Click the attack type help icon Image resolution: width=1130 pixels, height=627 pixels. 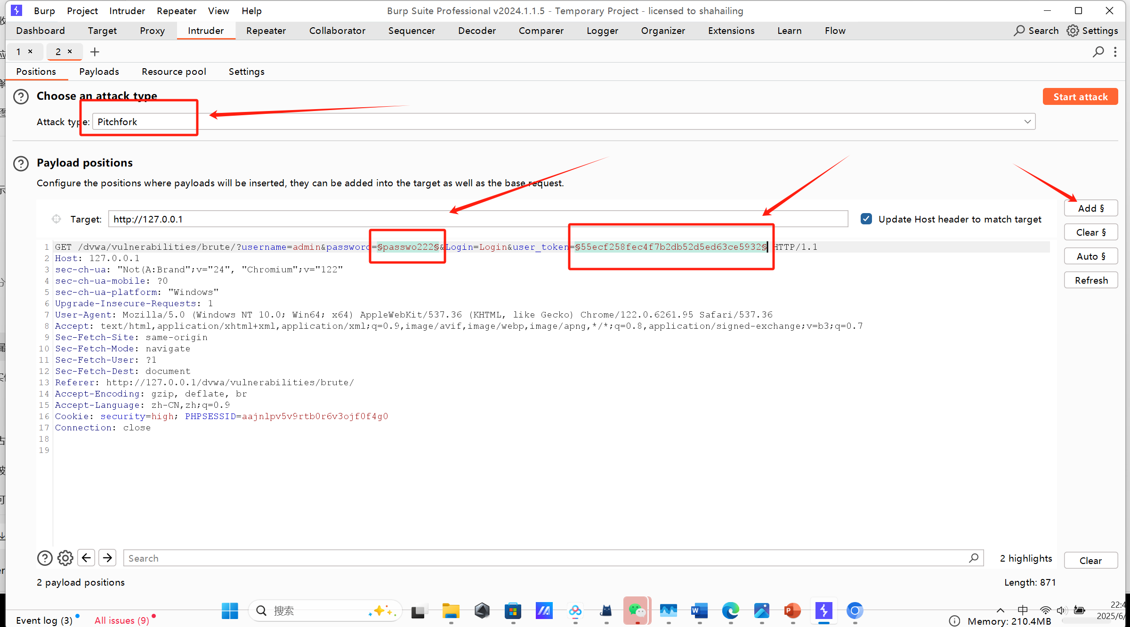point(21,96)
